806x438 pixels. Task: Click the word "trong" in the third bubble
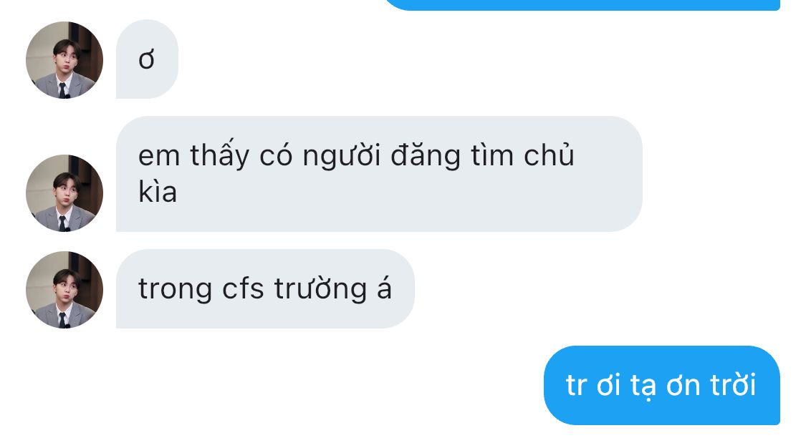pyautogui.click(x=176, y=290)
